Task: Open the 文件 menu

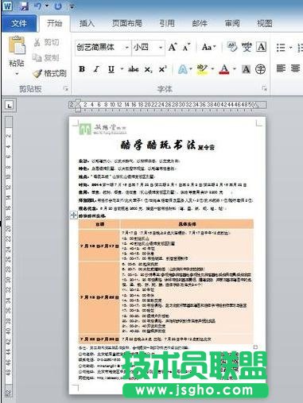Action: tap(19, 24)
